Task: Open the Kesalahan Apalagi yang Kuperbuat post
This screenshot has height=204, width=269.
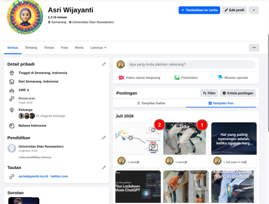Action: (x=234, y=187)
